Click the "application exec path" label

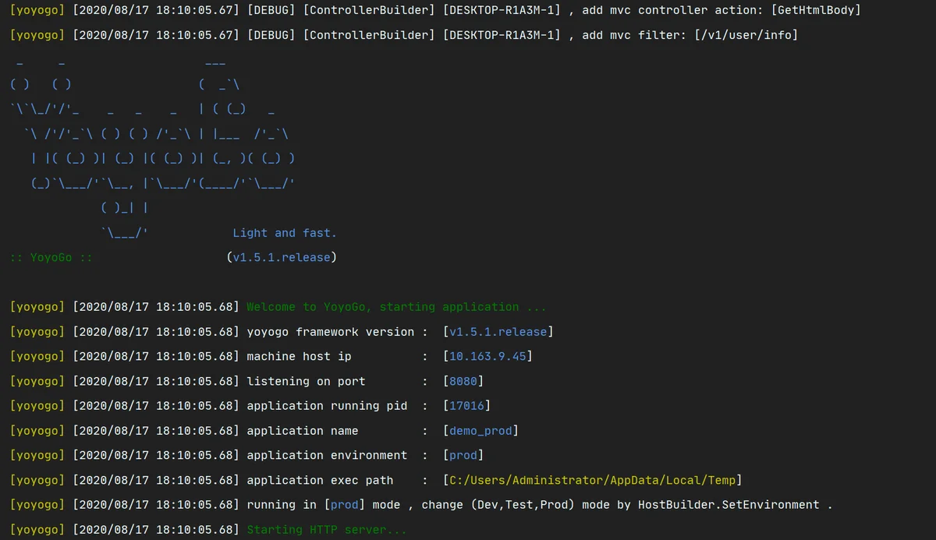point(320,480)
